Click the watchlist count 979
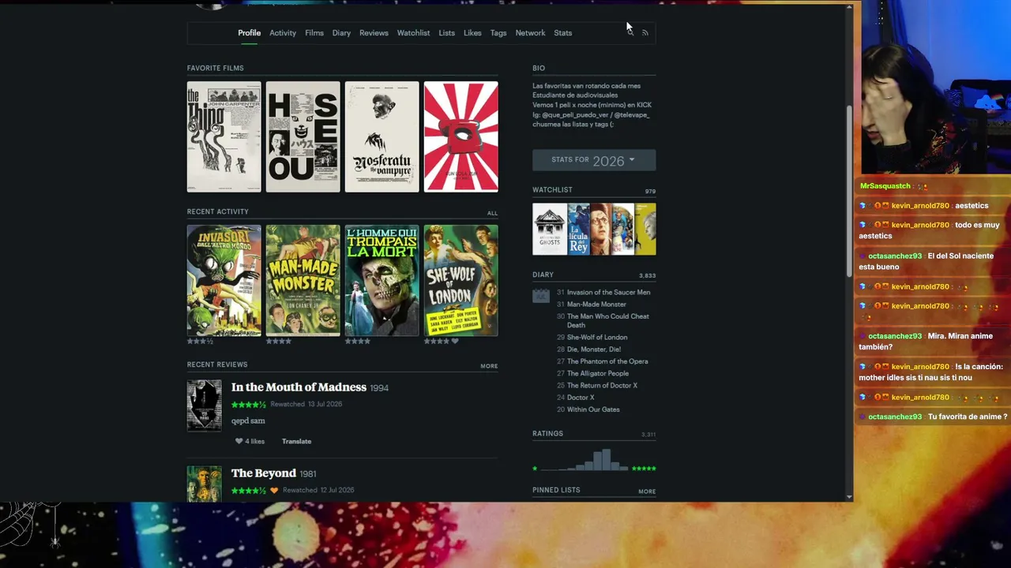This screenshot has height=568, width=1011. (x=650, y=191)
